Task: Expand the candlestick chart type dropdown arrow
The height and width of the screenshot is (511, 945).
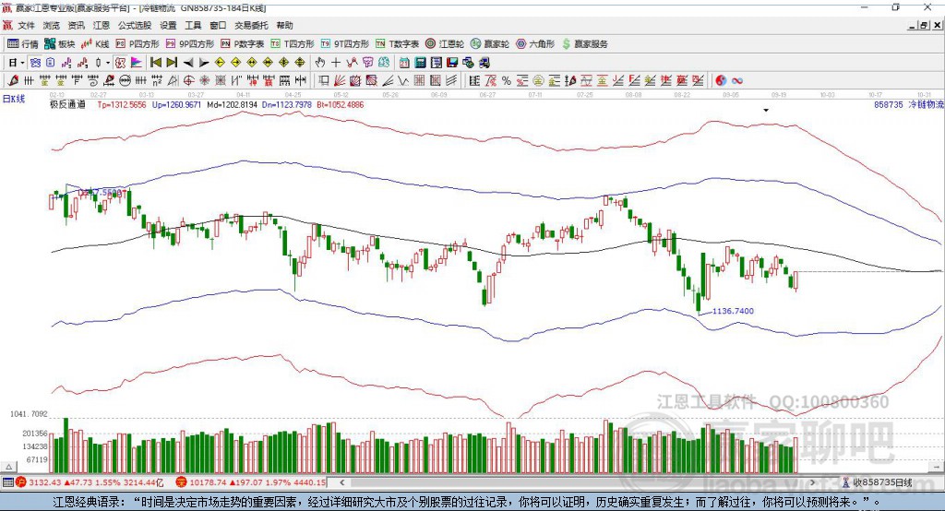Action: tap(108, 63)
